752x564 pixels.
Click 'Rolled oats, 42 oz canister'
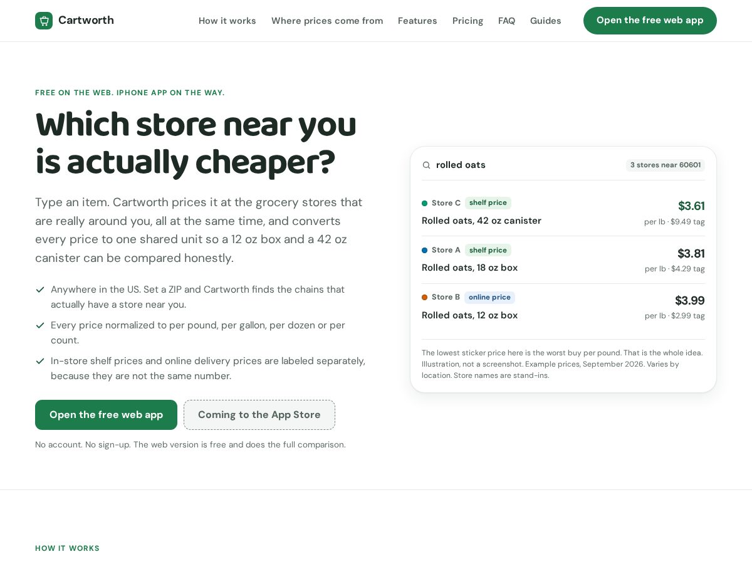pyautogui.click(x=481, y=221)
